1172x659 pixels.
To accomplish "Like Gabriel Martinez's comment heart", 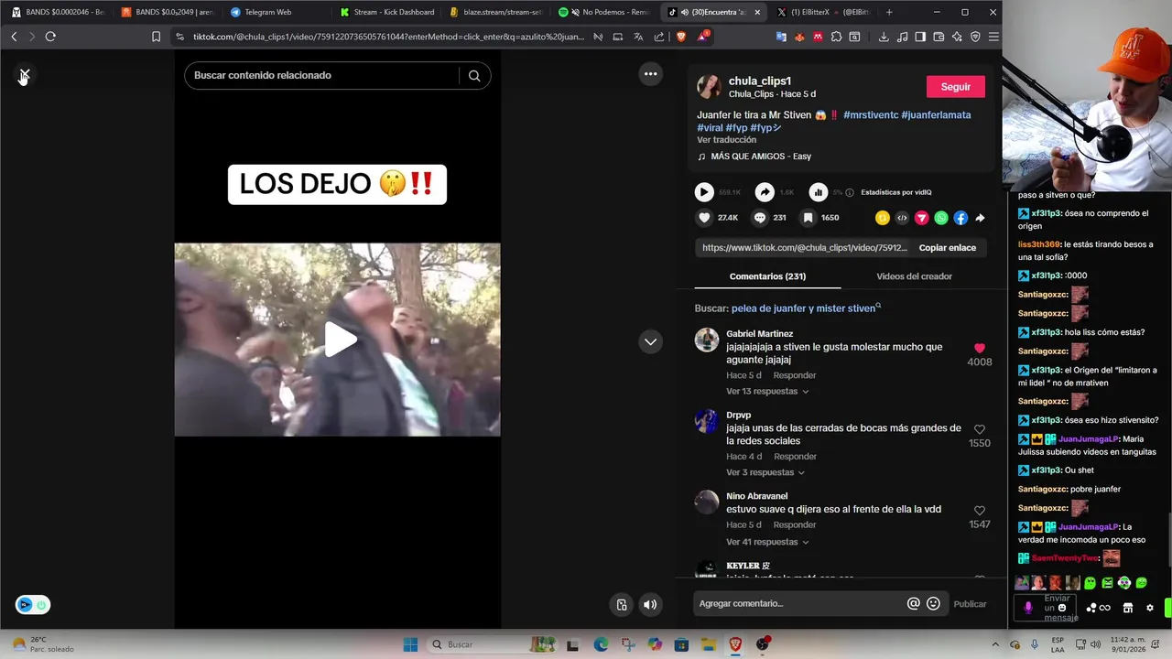I will [979, 349].
